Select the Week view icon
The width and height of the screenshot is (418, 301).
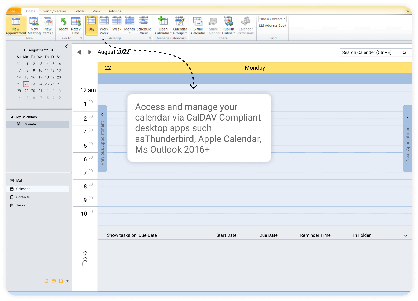[x=117, y=25]
